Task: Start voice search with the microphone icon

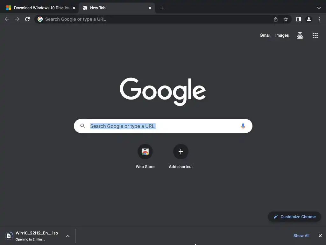Action: coord(243,126)
